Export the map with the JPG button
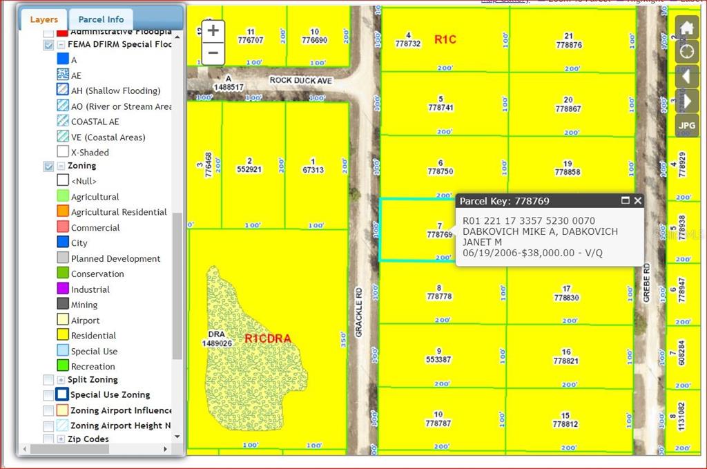 [687, 126]
